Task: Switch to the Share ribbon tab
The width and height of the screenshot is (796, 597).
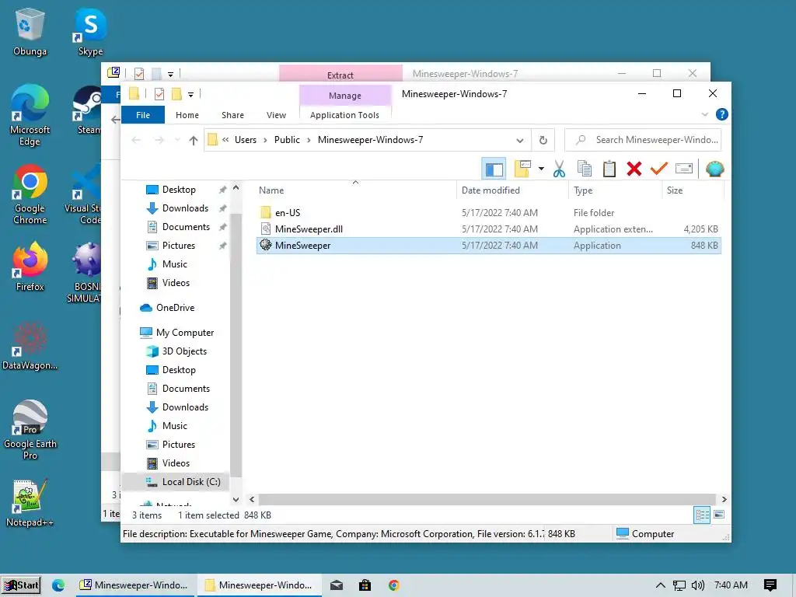Action: tap(232, 115)
